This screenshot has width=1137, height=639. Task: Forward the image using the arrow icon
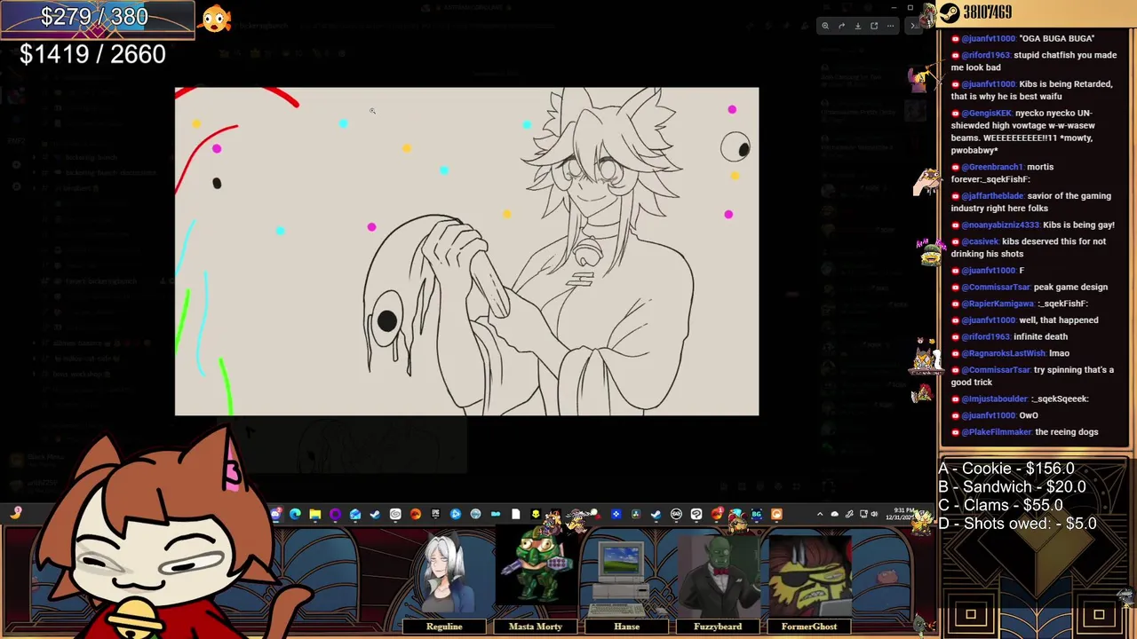tap(841, 26)
